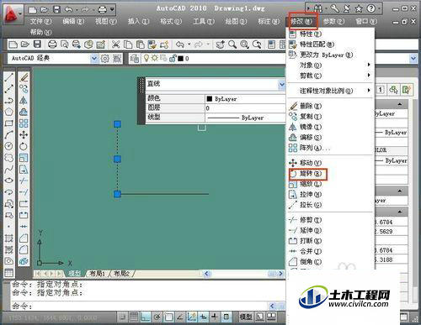
Task: Open the AutoCAD 经典 workspace dropdown
Action: (x=94, y=59)
